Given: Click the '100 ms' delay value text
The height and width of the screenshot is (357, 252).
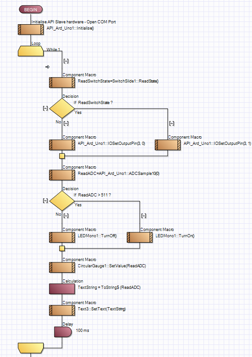Looking at the screenshot, I should click(83, 331).
